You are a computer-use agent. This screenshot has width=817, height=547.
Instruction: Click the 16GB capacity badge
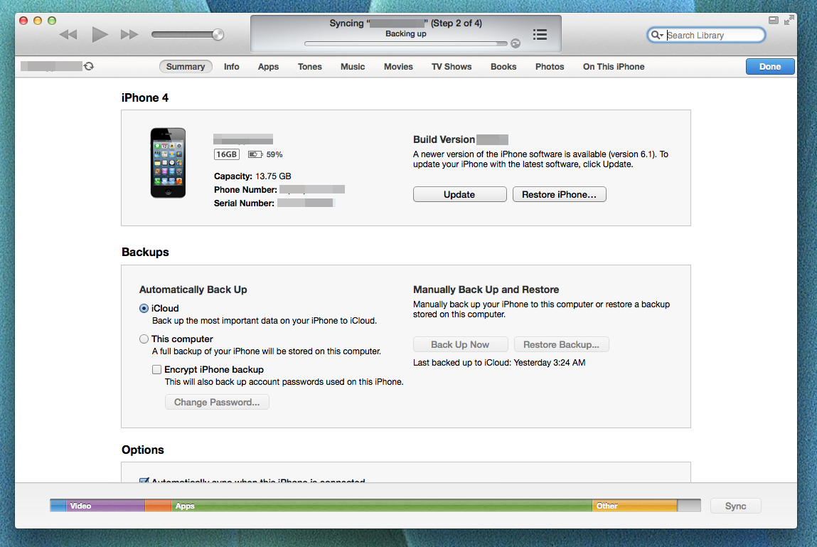point(227,154)
